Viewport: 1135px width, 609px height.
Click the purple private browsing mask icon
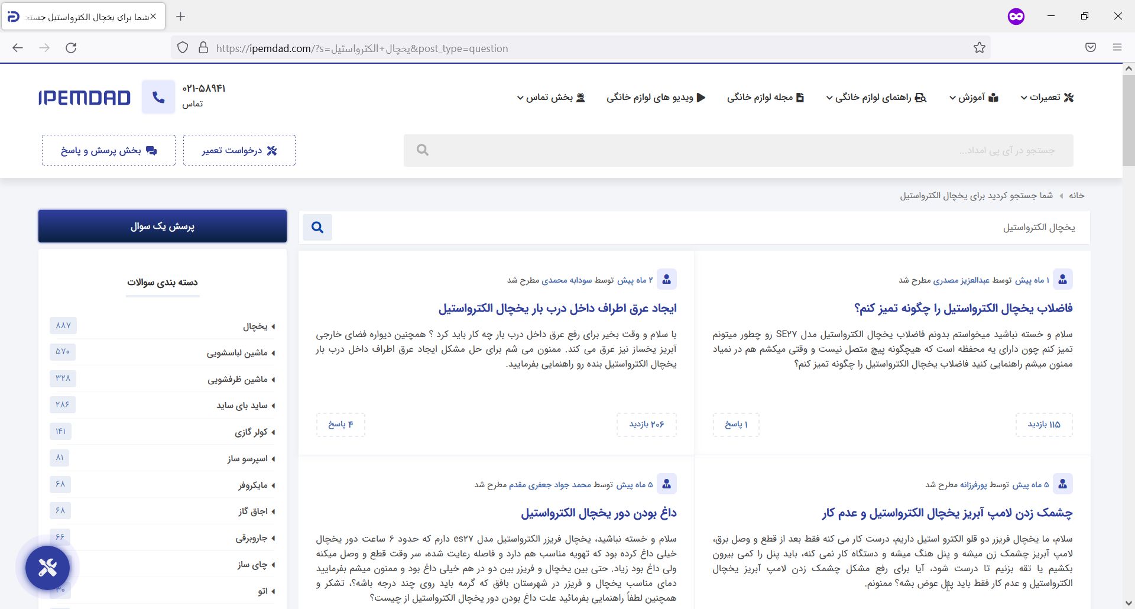[x=1016, y=17]
